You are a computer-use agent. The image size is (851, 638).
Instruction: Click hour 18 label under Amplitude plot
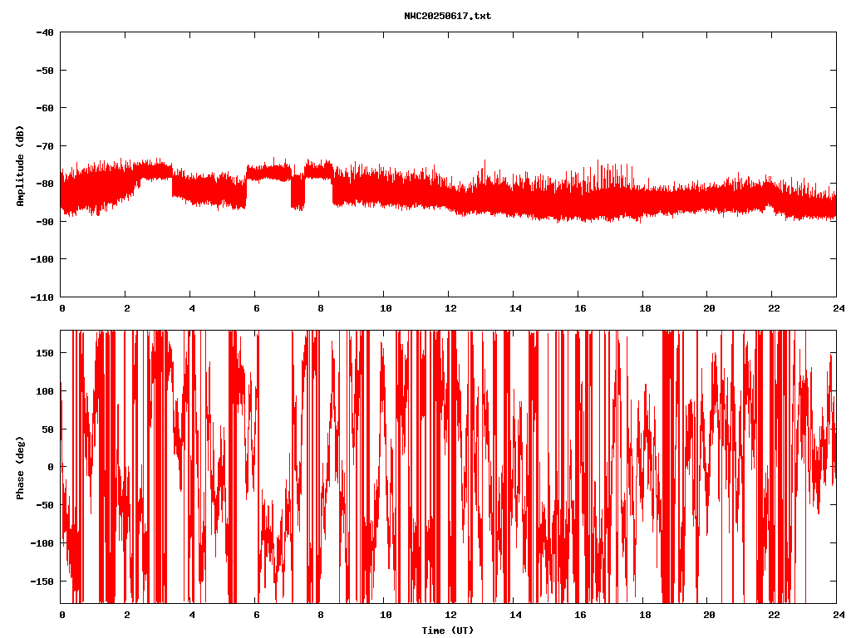pos(645,308)
